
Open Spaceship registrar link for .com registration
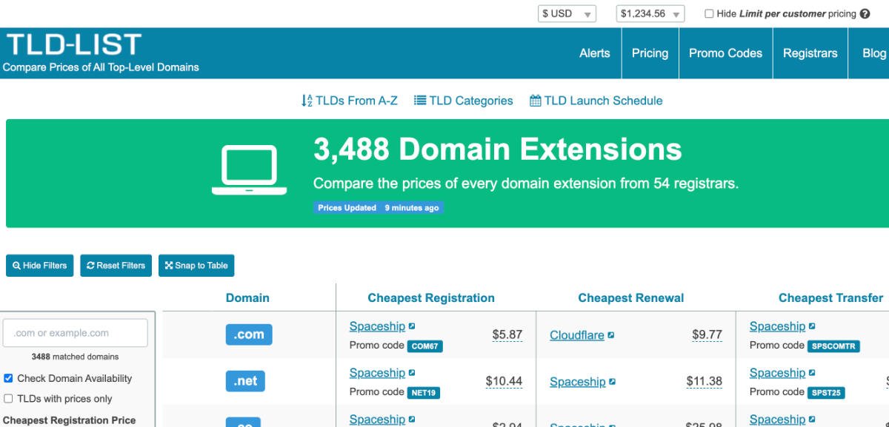pyautogui.click(x=377, y=326)
